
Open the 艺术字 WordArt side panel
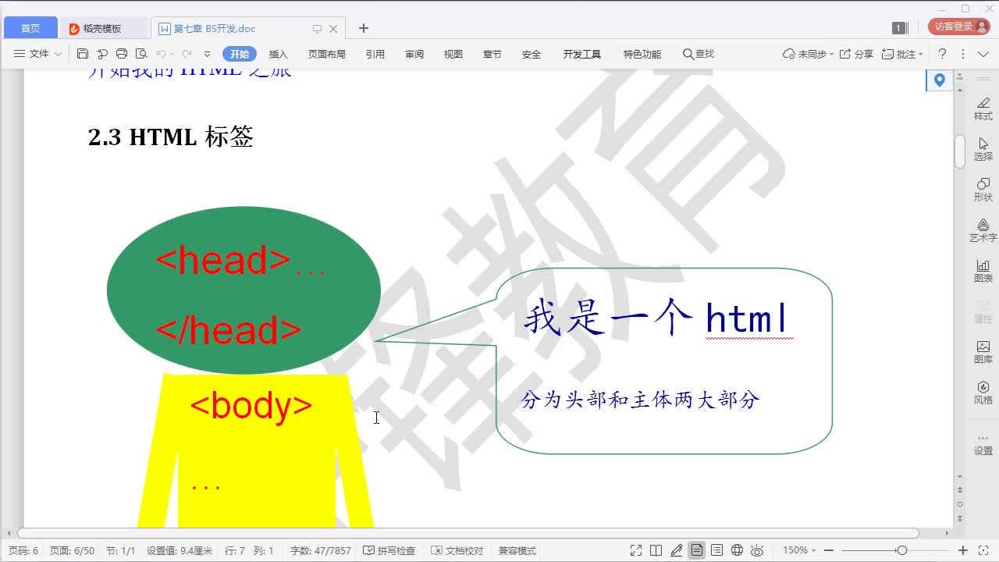(983, 230)
